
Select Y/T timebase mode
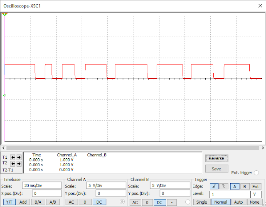click(9, 202)
